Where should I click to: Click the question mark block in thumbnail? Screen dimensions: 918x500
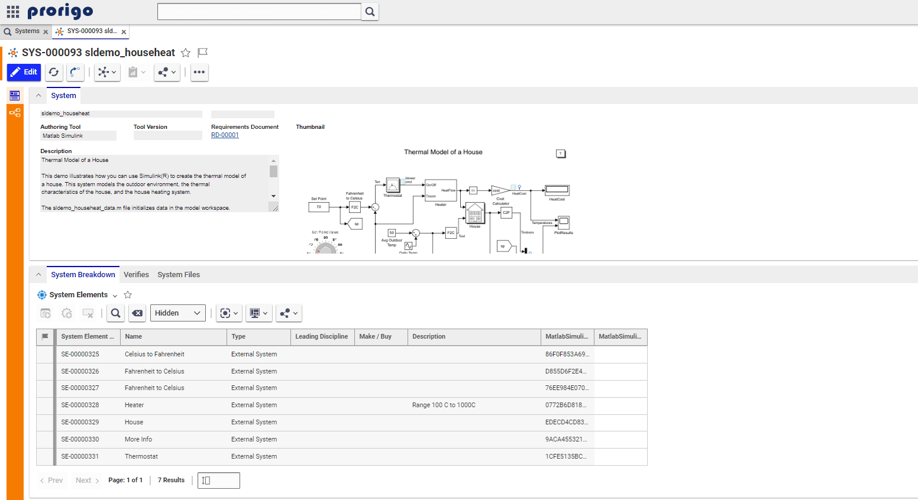(561, 154)
